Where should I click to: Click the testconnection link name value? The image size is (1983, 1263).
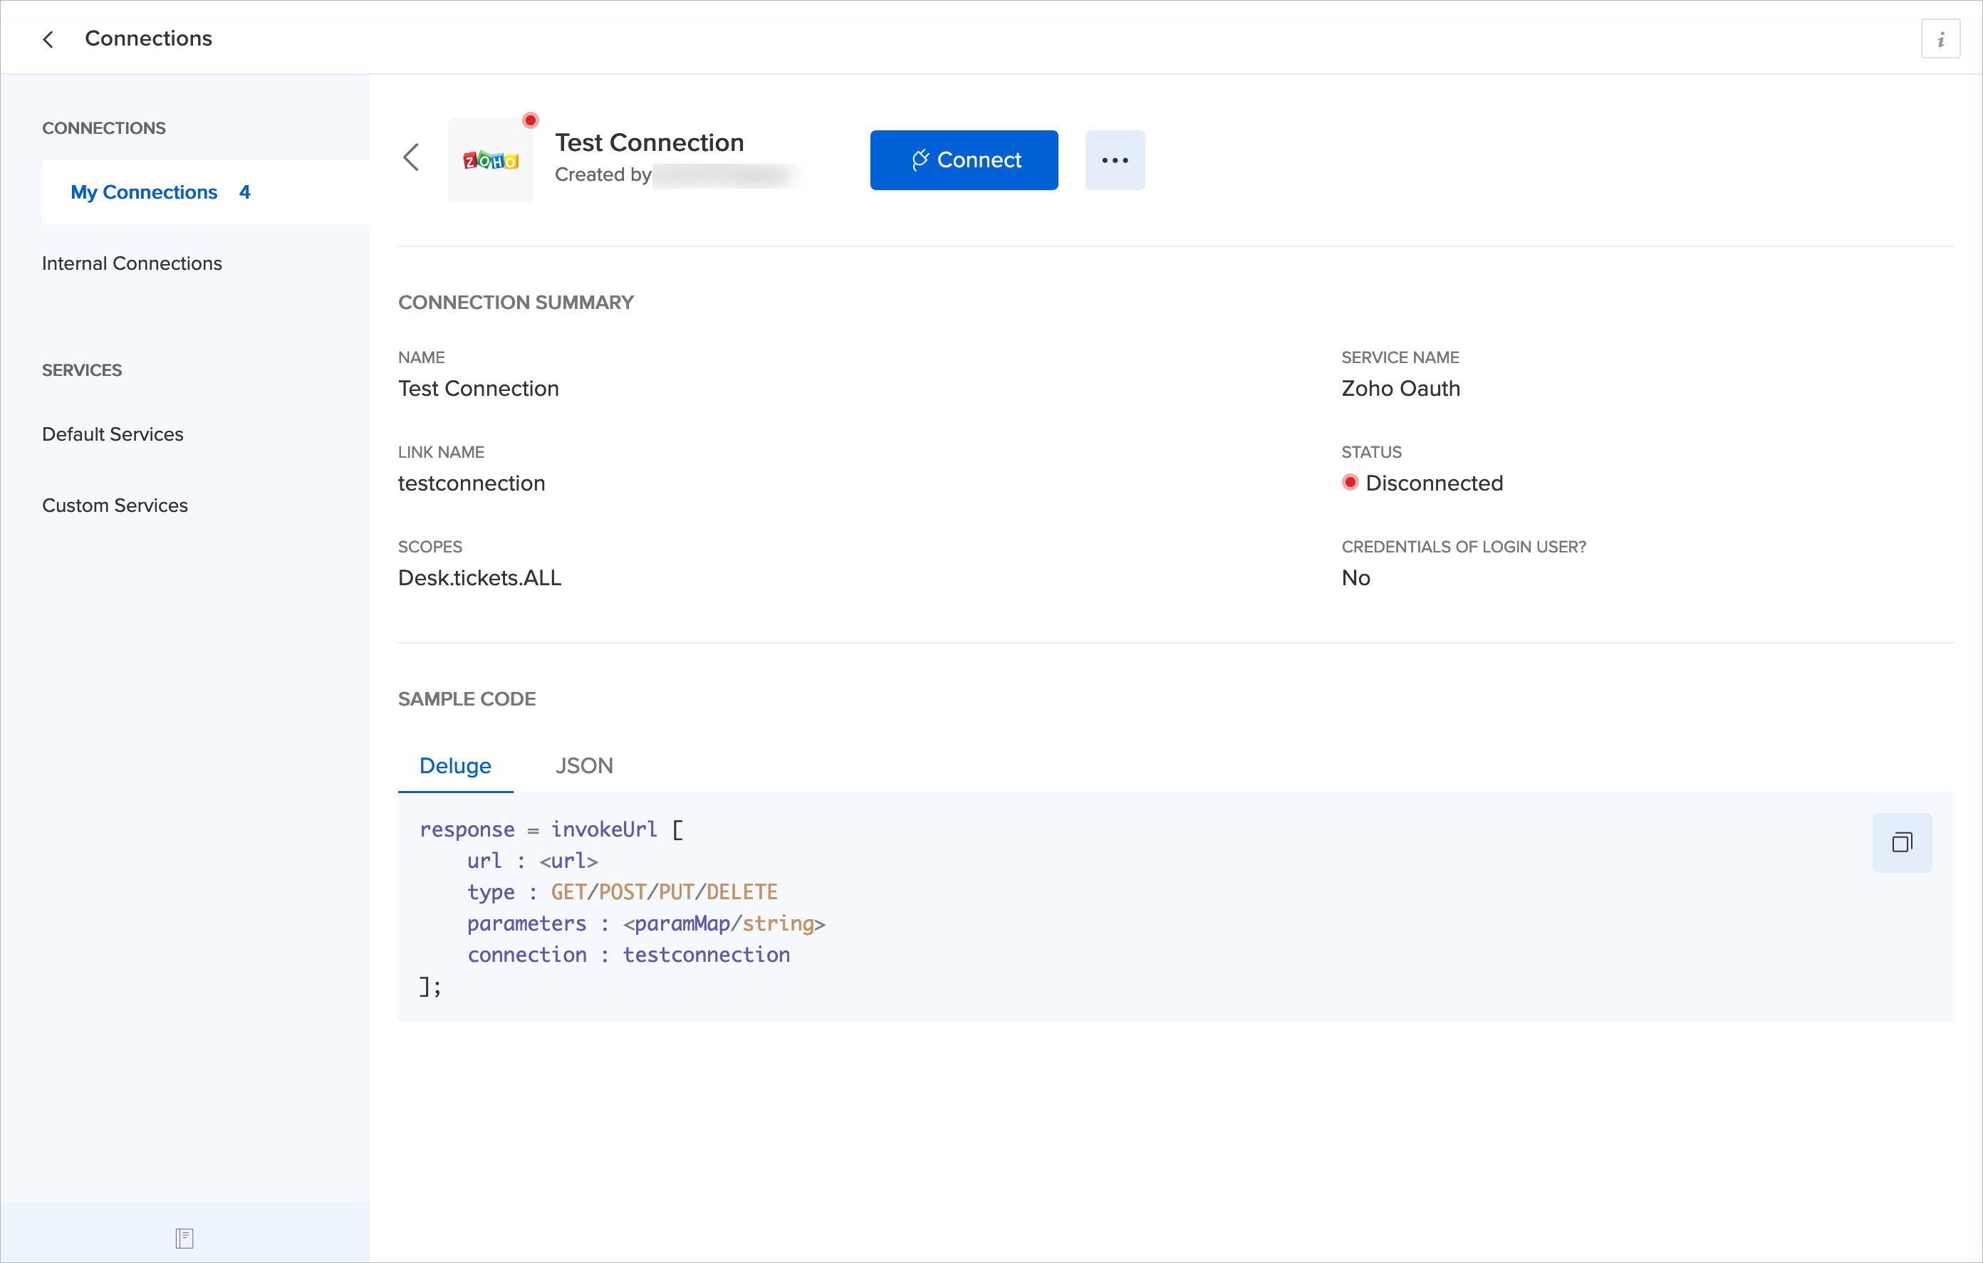tap(471, 483)
